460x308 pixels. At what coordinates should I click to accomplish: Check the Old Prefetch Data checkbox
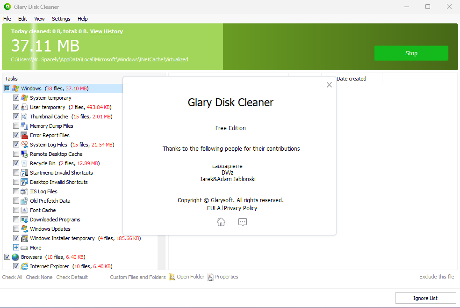point(16,201)
